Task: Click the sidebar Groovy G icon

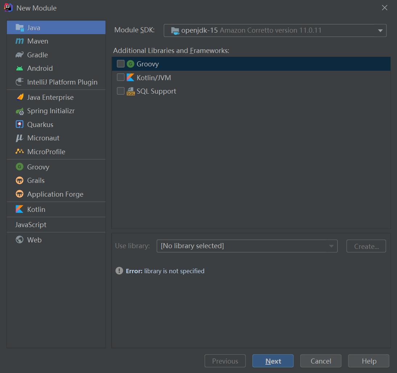Action: point(20,167)
